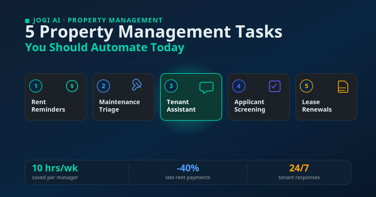Click the number 1 circle badge

(x=36, y=86)
